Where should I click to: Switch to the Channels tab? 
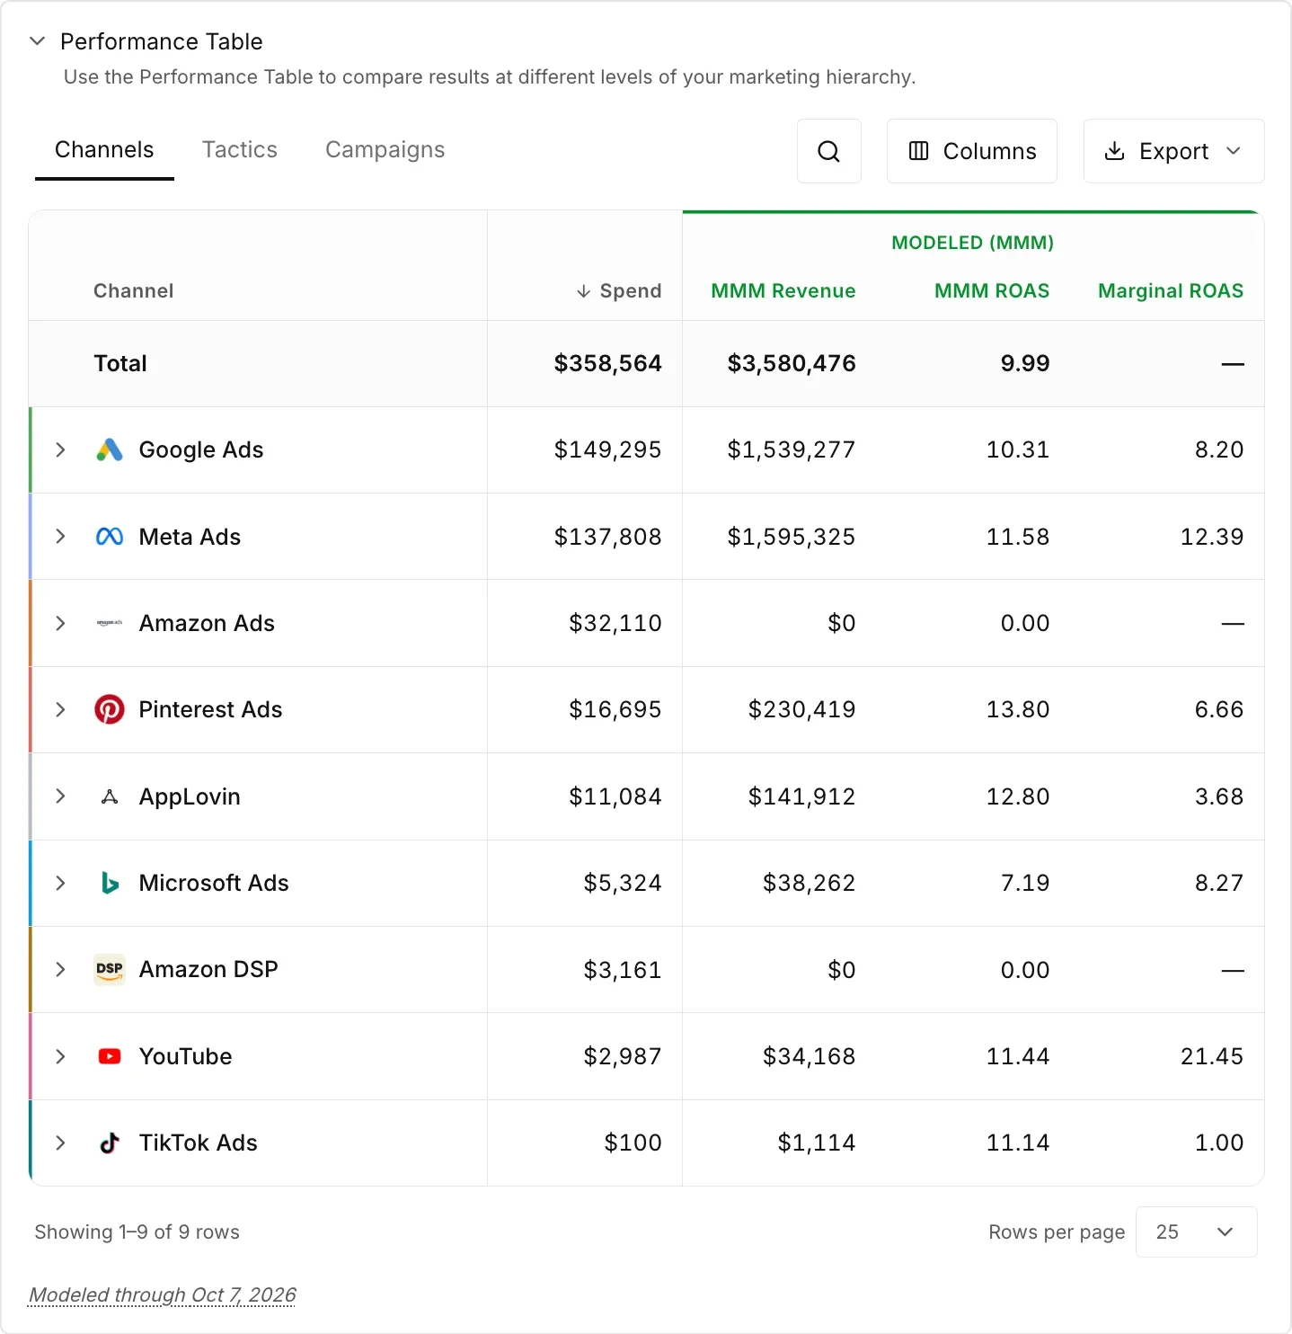pos(104,150)
